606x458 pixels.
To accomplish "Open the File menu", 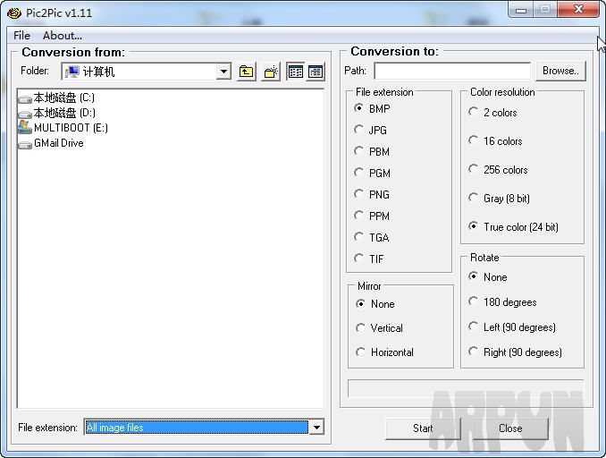I will [21, 36].
